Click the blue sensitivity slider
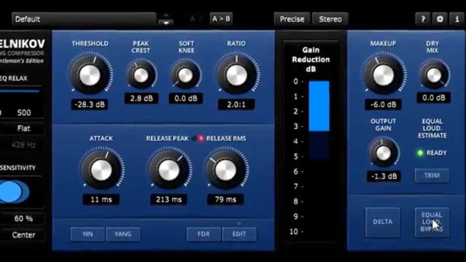 click(x=13, y=192)
